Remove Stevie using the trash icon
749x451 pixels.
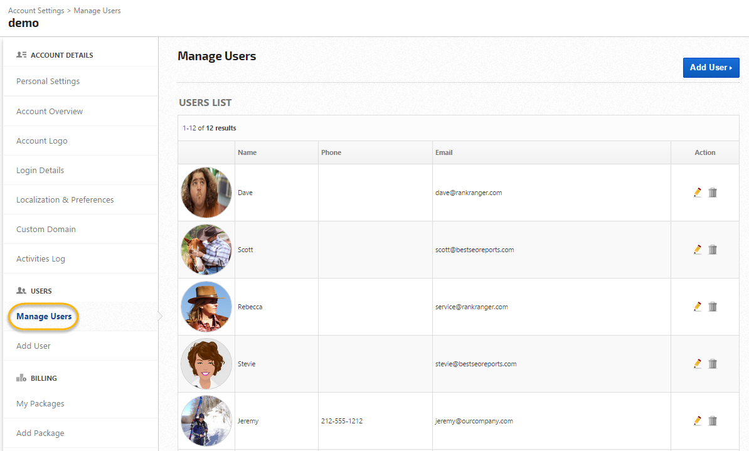(713, 364)
